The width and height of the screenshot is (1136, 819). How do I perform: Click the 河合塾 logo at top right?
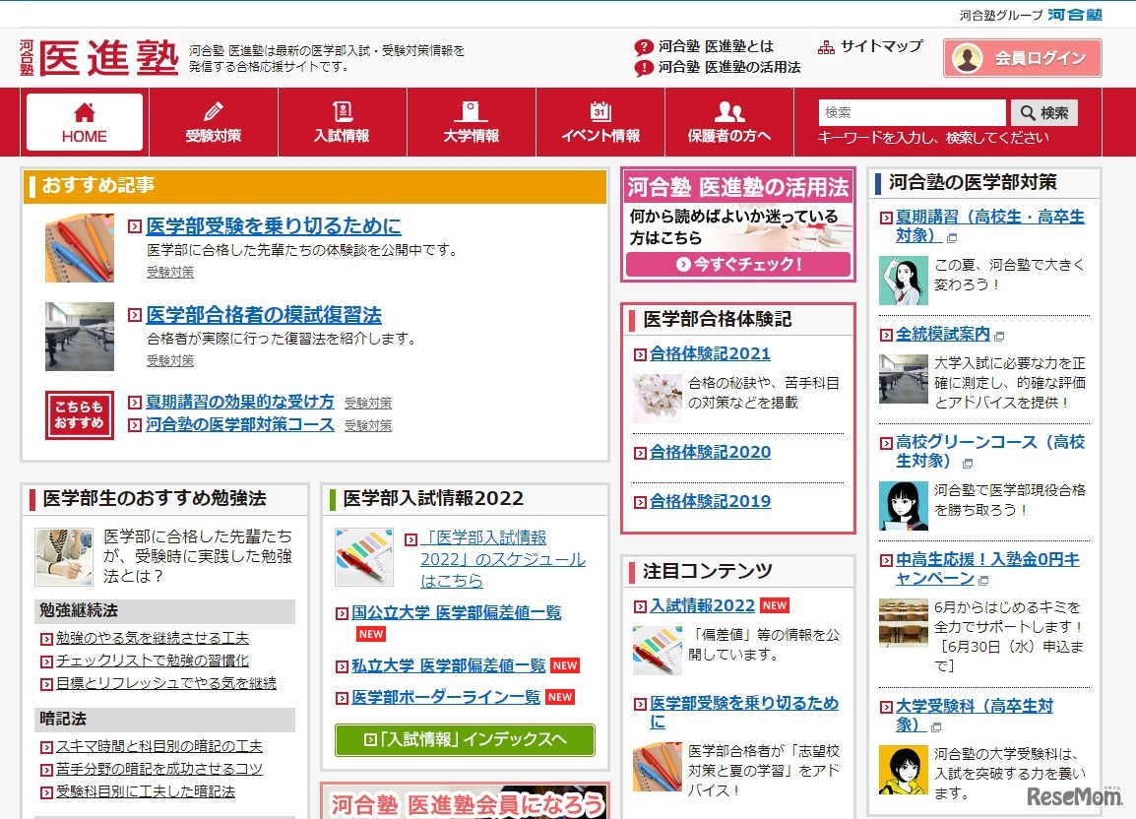[x=1074, y=15]
